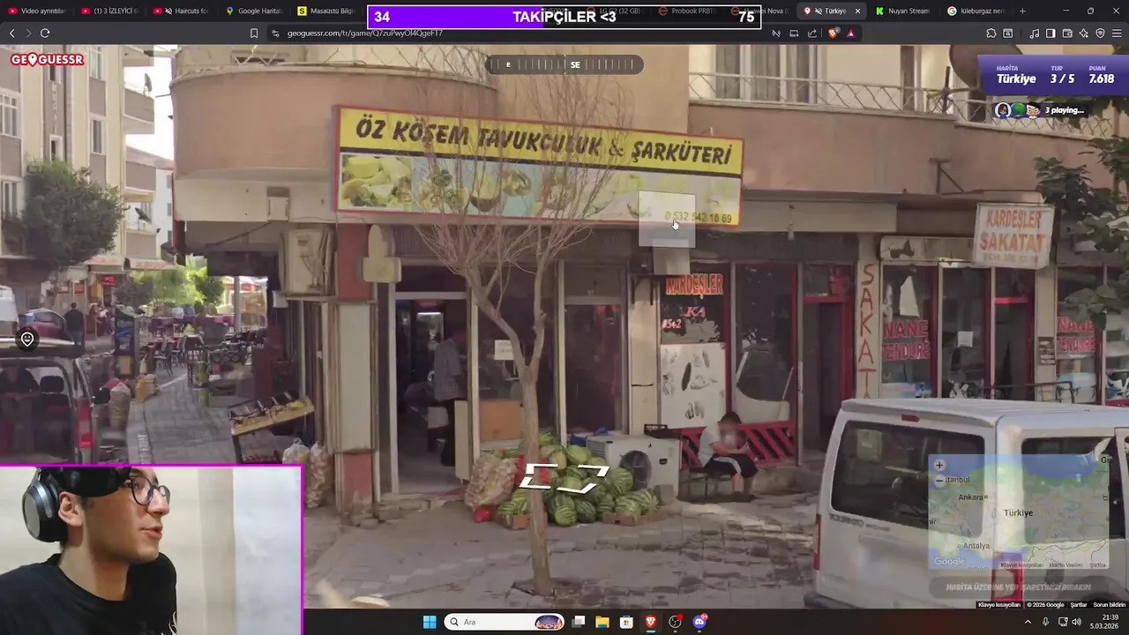Open OBS Studio taskbar icon
This screenshot has height=635, width=1129.
(x=676, y=622)
